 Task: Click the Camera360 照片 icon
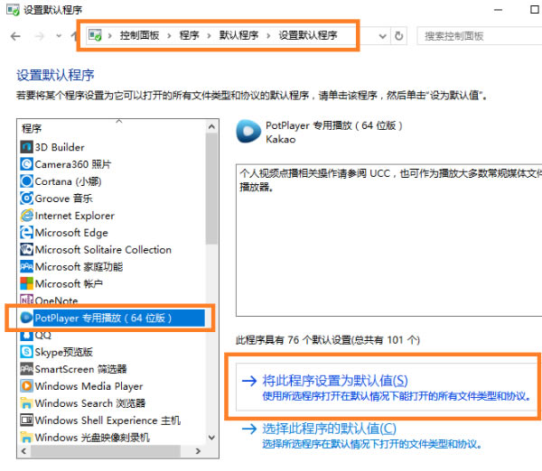point(26,164)
